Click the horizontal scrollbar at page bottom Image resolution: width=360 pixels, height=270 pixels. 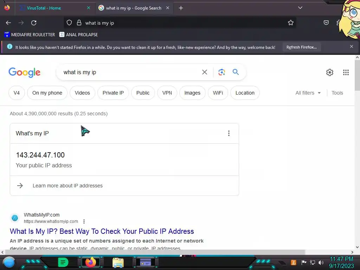[x=155, y=252]
